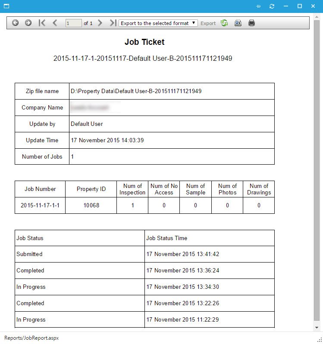Click the pin window icon in title bar
This screenshot has width=323, height=344.
[258, 6]
